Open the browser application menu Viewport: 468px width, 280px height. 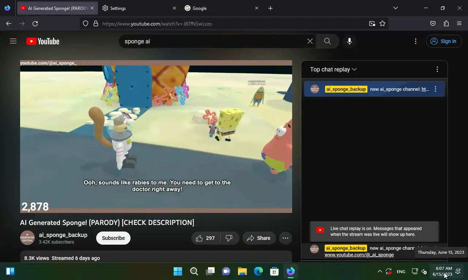459,24
